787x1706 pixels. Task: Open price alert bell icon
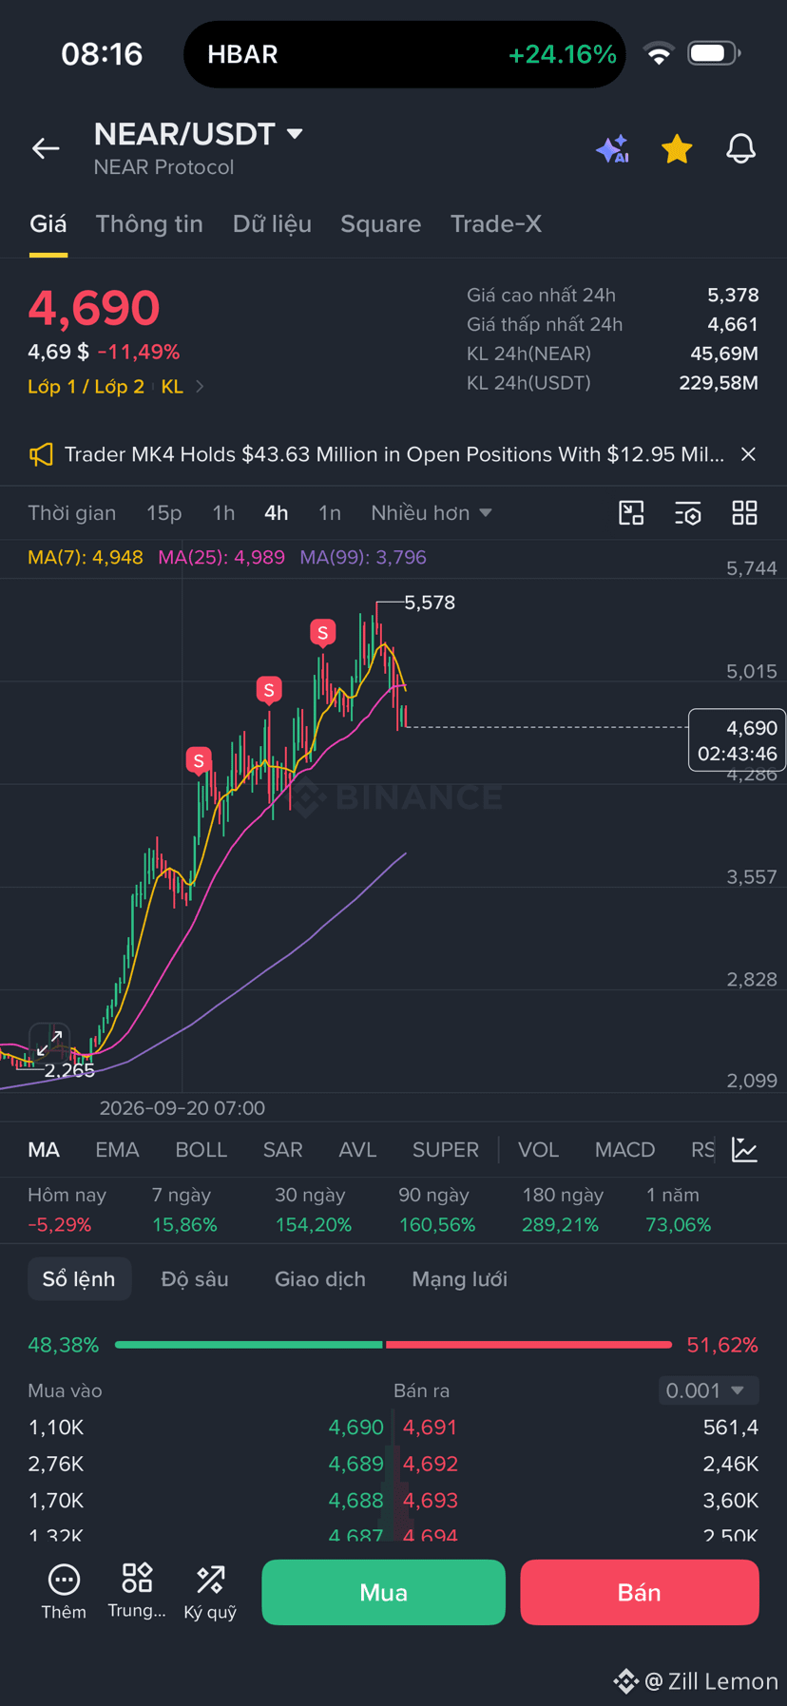(741, 148)
